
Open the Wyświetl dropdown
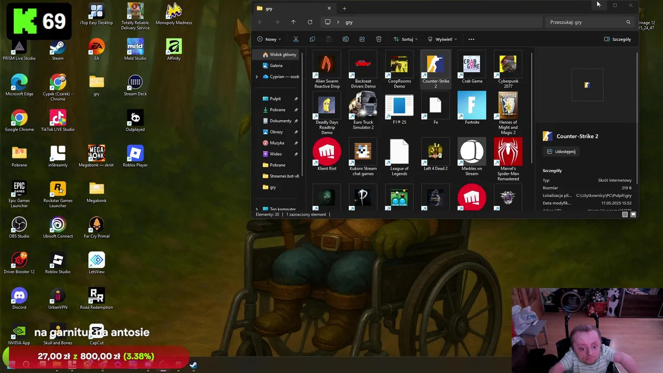click(x=442, y=39)
